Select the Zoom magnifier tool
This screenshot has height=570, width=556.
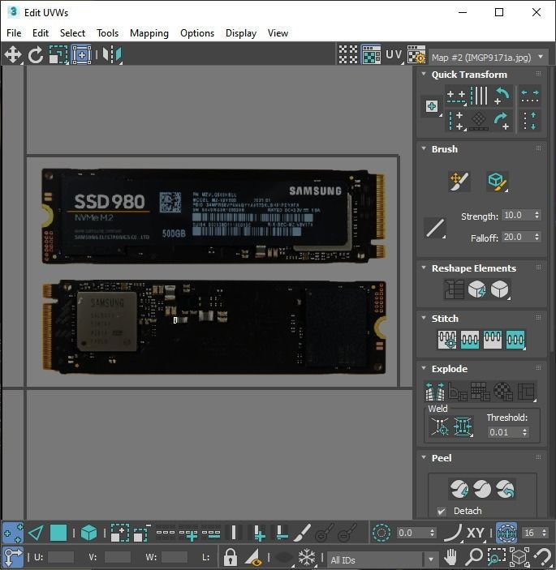[474, 557]
